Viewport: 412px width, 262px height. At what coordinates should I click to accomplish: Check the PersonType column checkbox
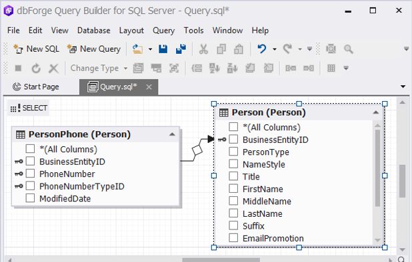point(233,152)
